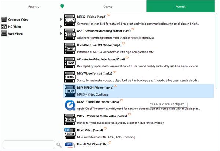Image resolution: width=220 pixels, height=151 pixels.
Task: Click 'MPEG-4 Video Configure' under M4V row
Action: (x=93, y=95)
